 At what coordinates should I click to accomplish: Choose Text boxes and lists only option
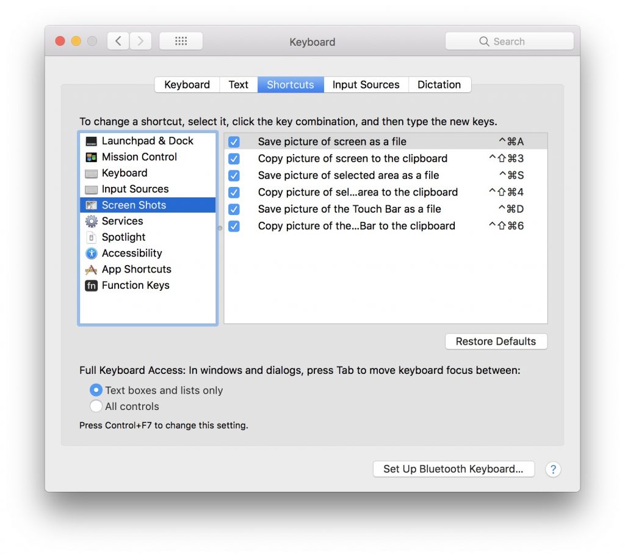click(96, 390)
